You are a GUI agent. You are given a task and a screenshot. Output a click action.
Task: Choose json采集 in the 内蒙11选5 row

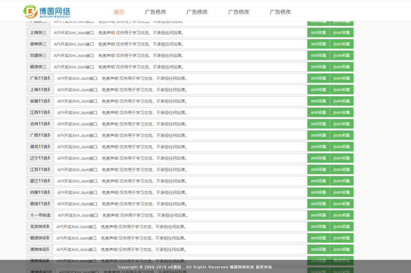pyautogui.click(x=342, y=192)
